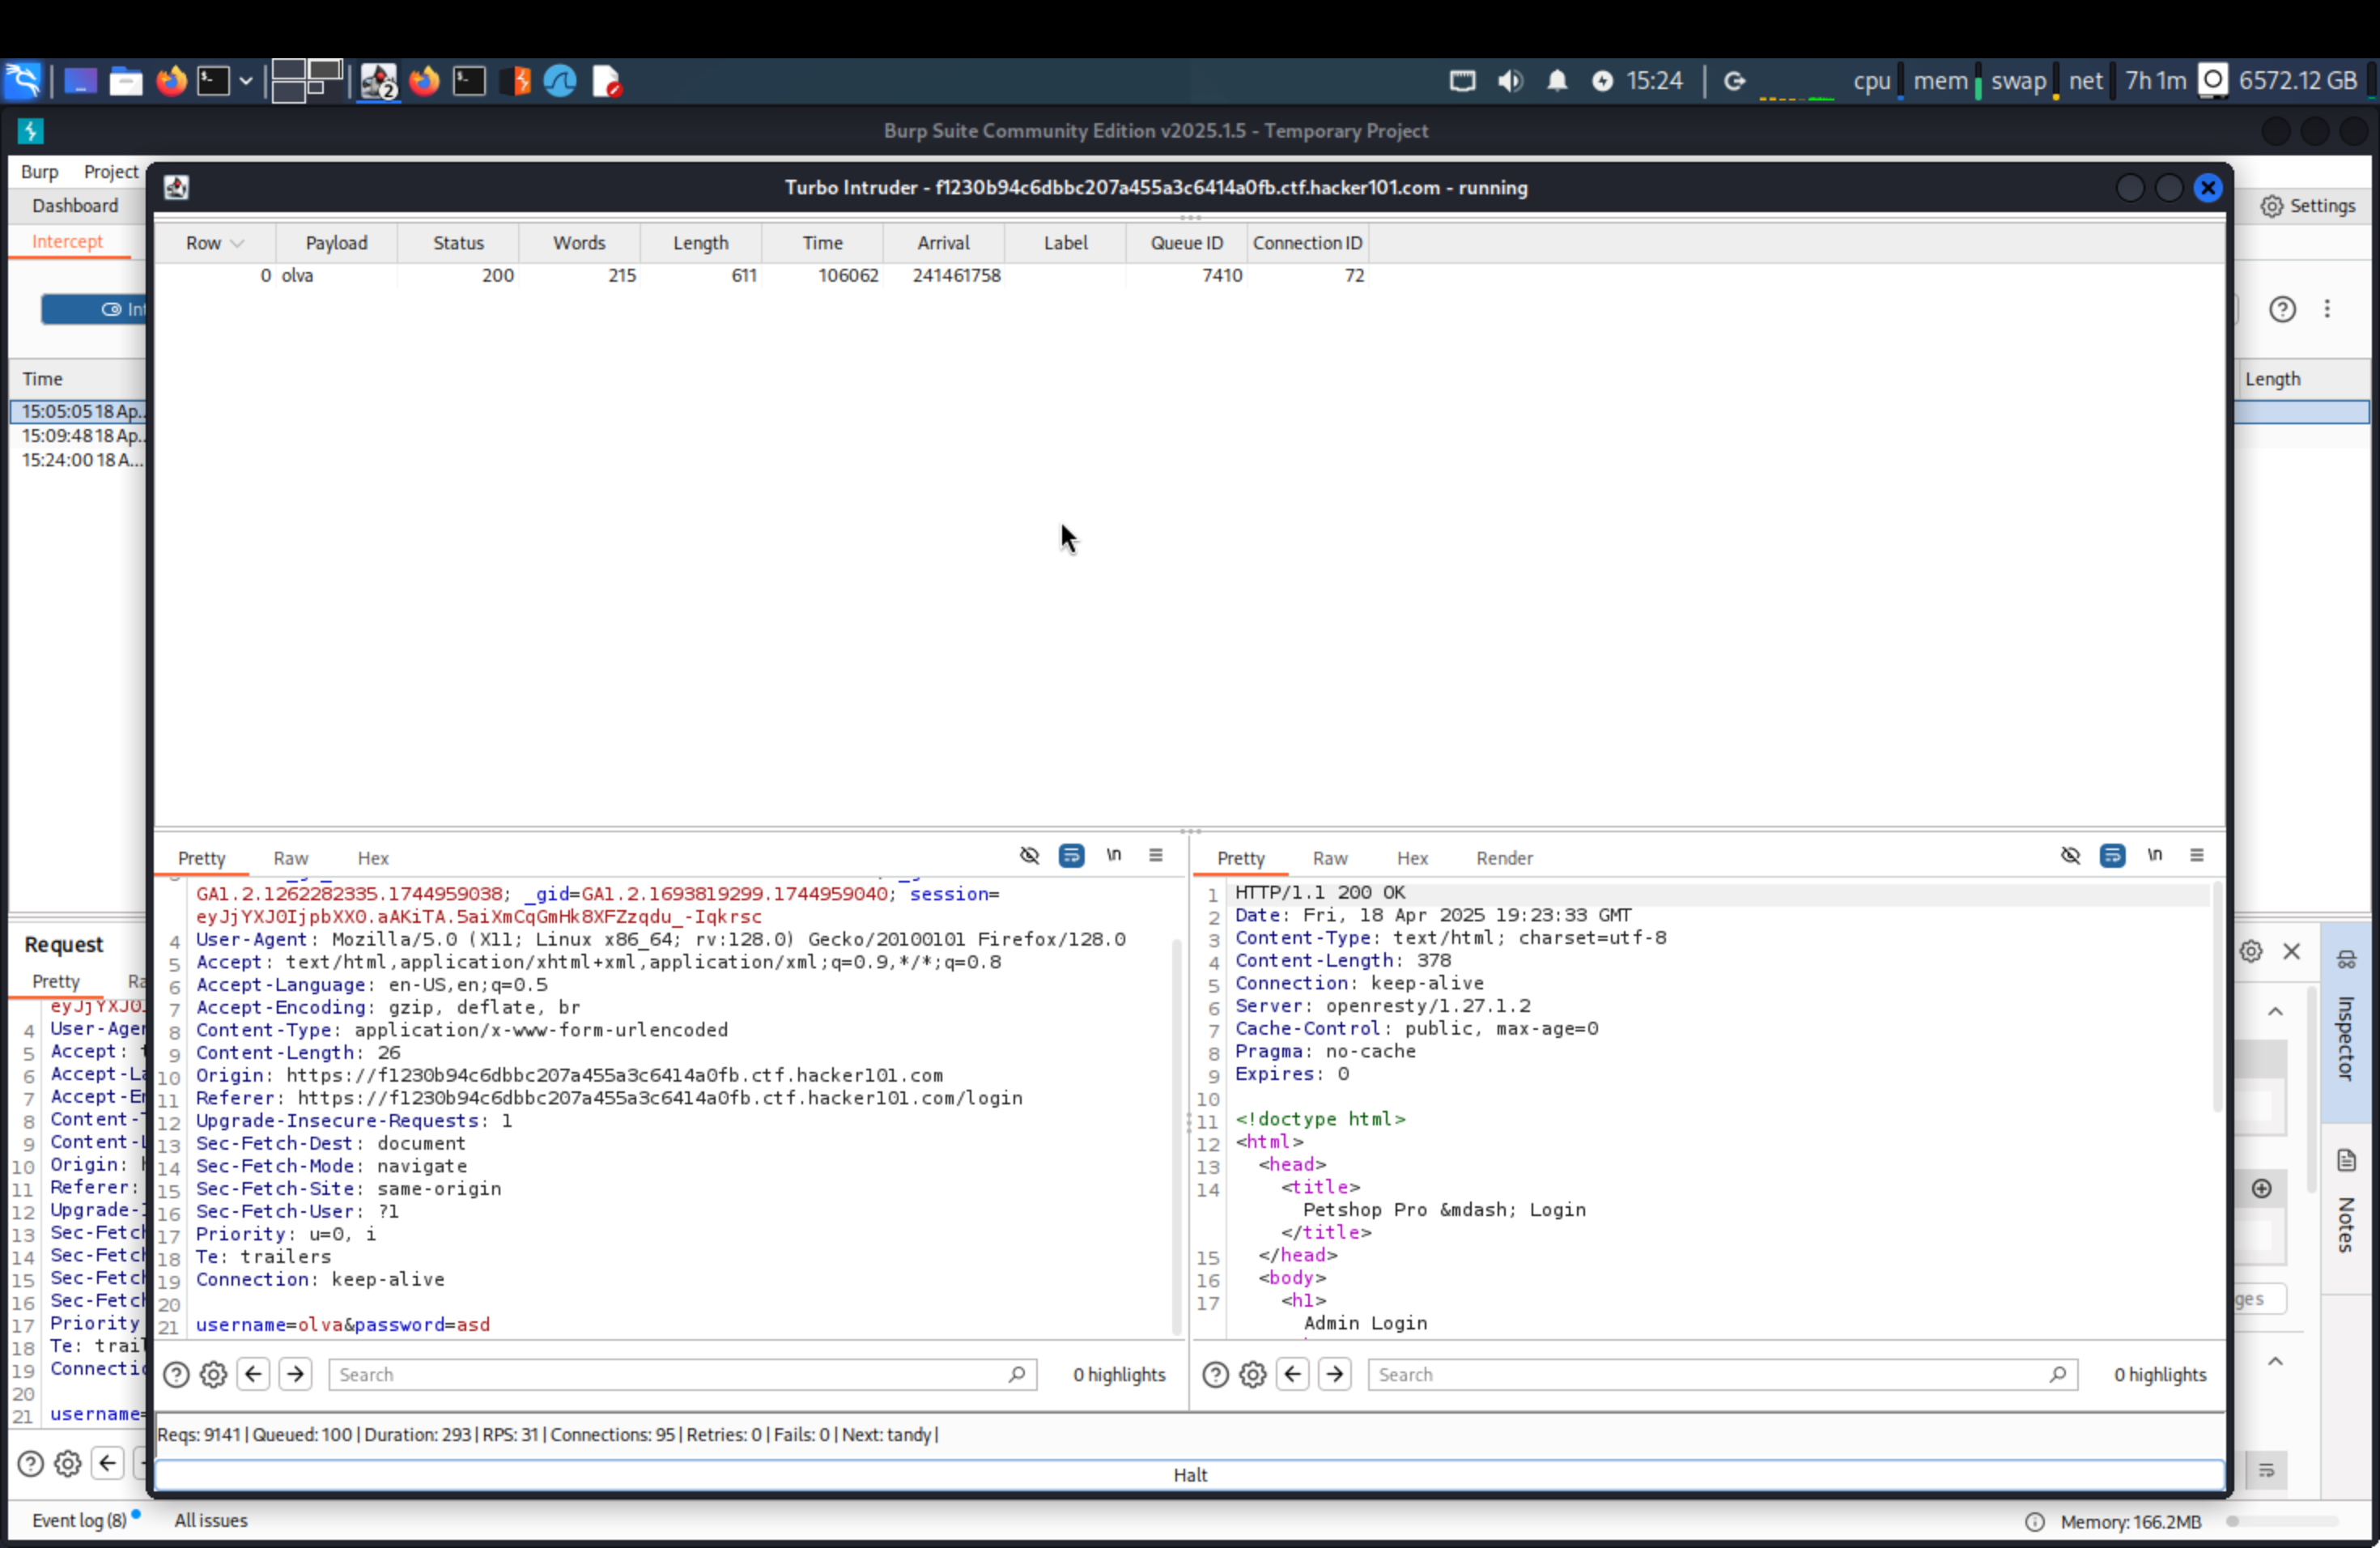Go to previous match in request search

pos(254,1375)
